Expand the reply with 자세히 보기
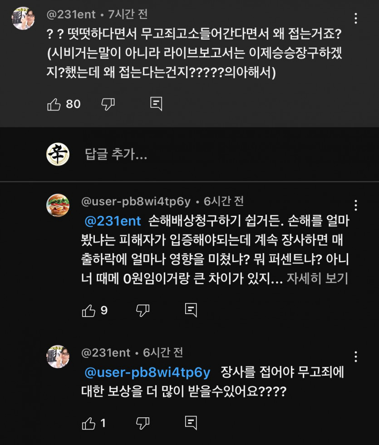The height and width of the screenshot is (445, 379). pos(317,279)
